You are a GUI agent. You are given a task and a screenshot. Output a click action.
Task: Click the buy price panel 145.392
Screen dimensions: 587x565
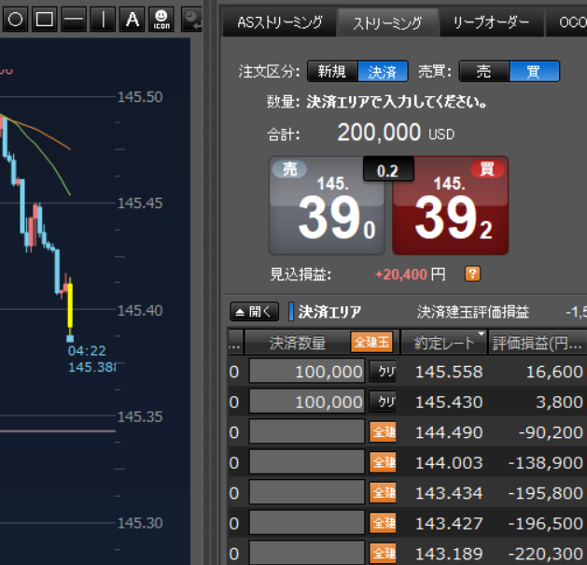451,205
